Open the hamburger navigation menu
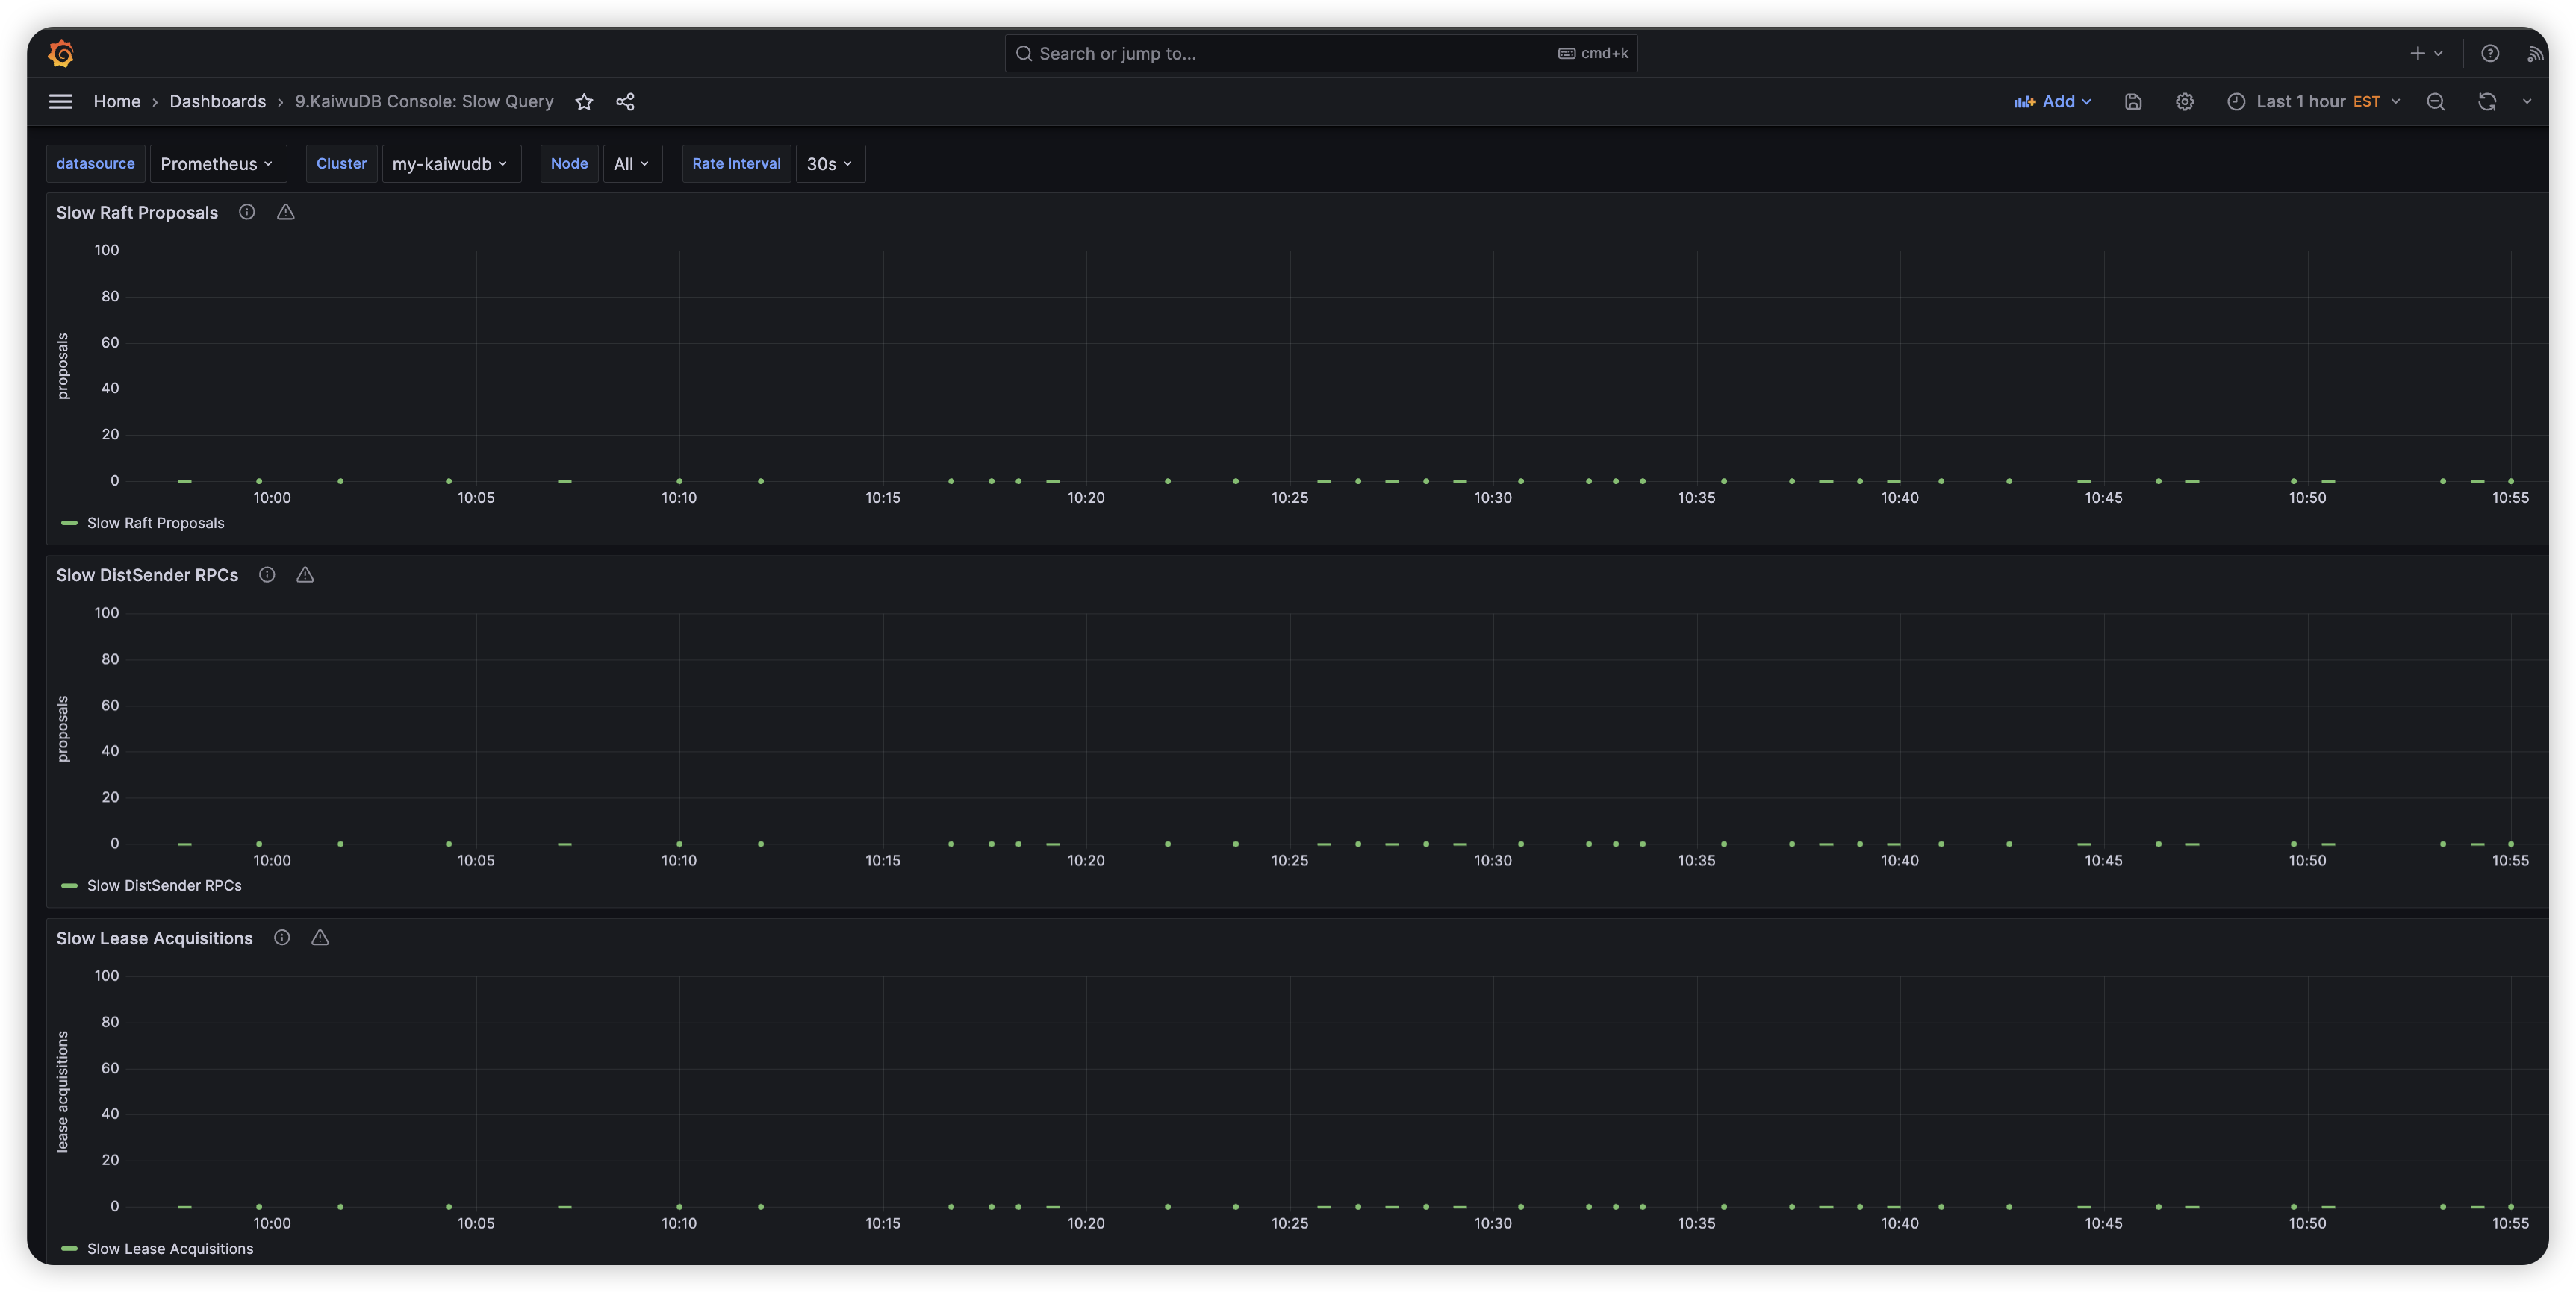 tap(60, 102)
